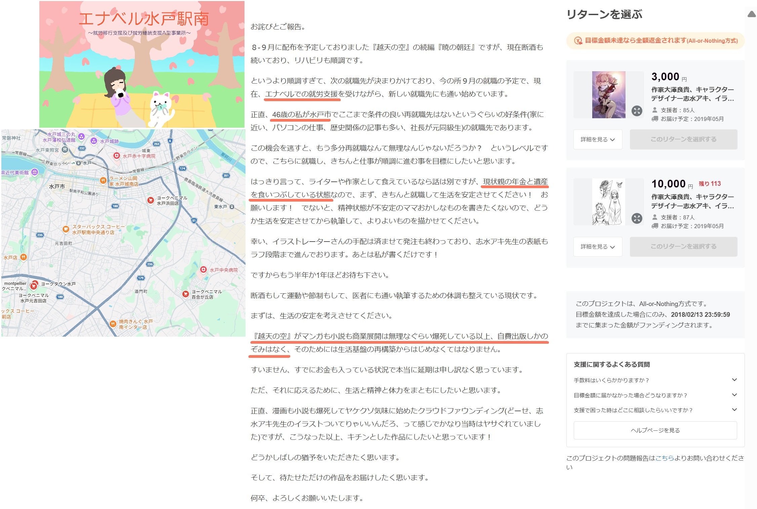Click the お詫びとご報告。 line
Image resolution: width=757 pixels, height=509 pixels.
click(x=278, y=27)
